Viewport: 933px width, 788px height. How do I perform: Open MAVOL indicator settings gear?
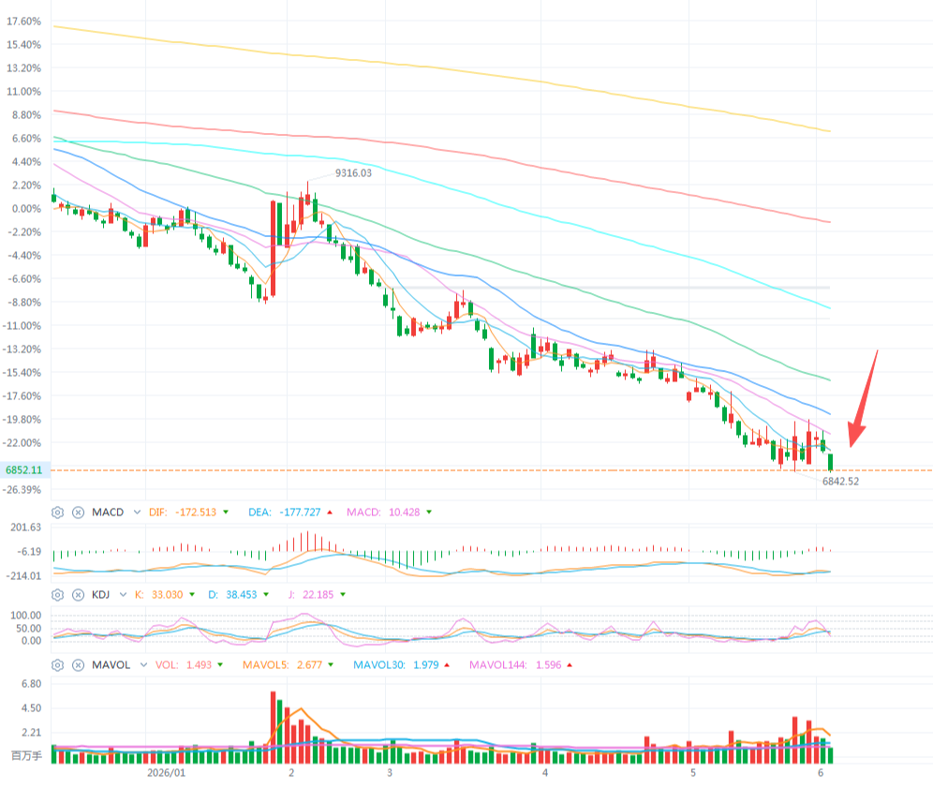(58, 665)
